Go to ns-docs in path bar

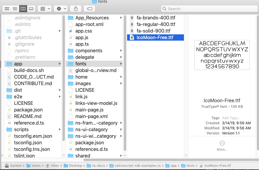coord(96,166)
